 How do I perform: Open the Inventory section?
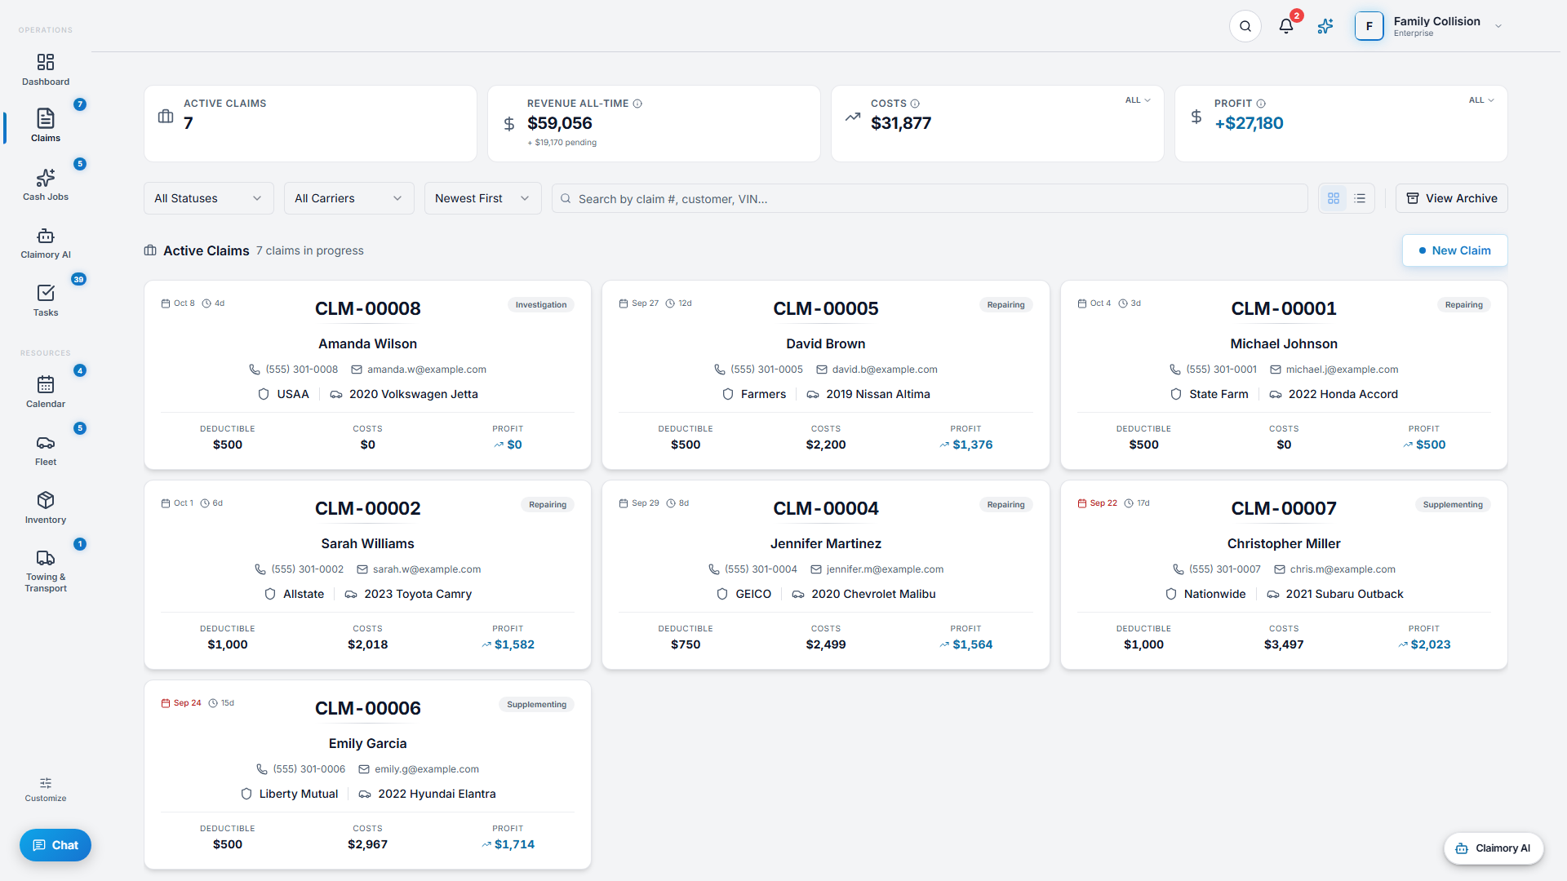[46, 508]
